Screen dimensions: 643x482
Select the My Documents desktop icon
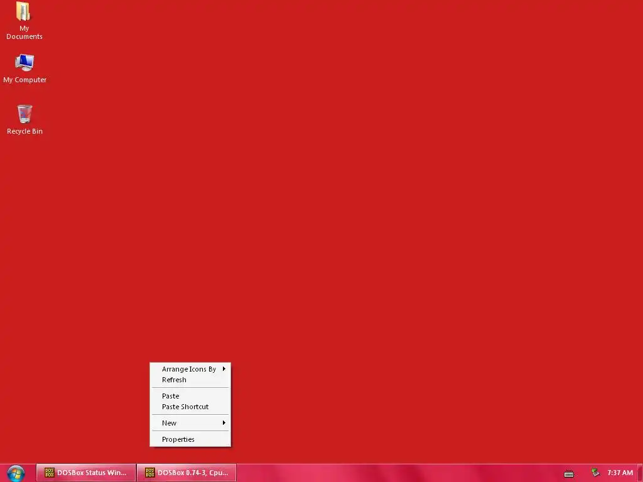point(24,21)
